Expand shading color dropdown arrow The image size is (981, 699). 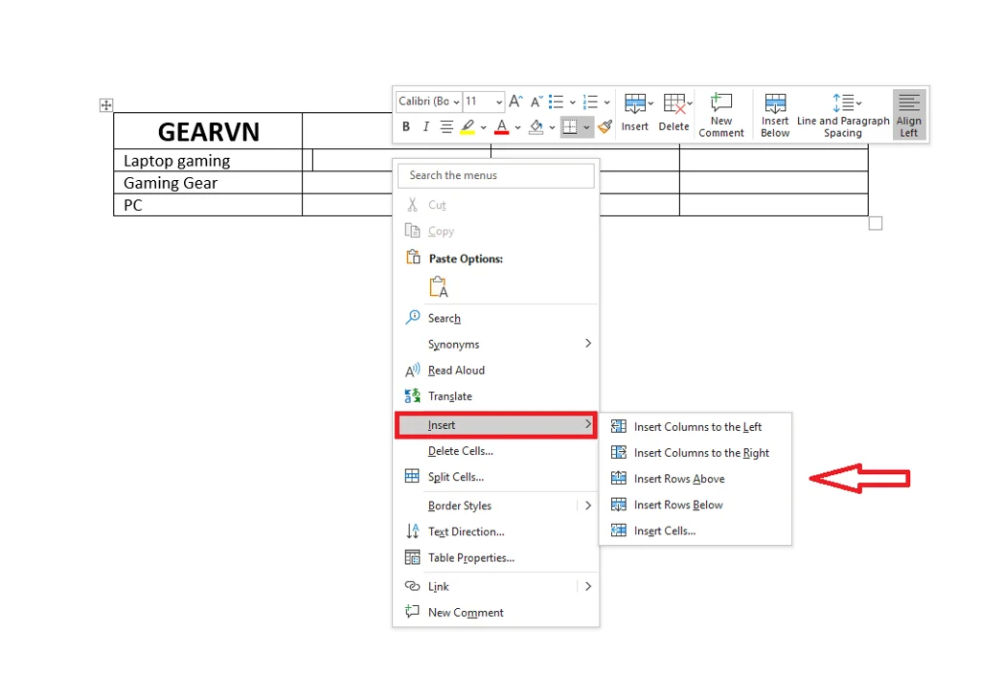pyautogui.click(x=553, y=127)
